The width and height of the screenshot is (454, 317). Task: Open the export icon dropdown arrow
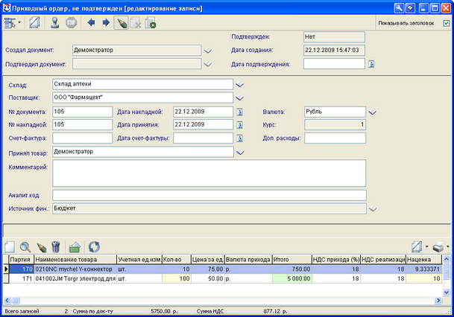[426, 247]
